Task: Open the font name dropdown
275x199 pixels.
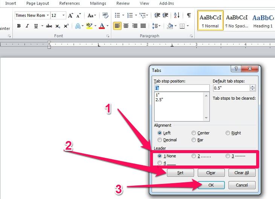Action: pyautogui.click(x=48, y=15)
